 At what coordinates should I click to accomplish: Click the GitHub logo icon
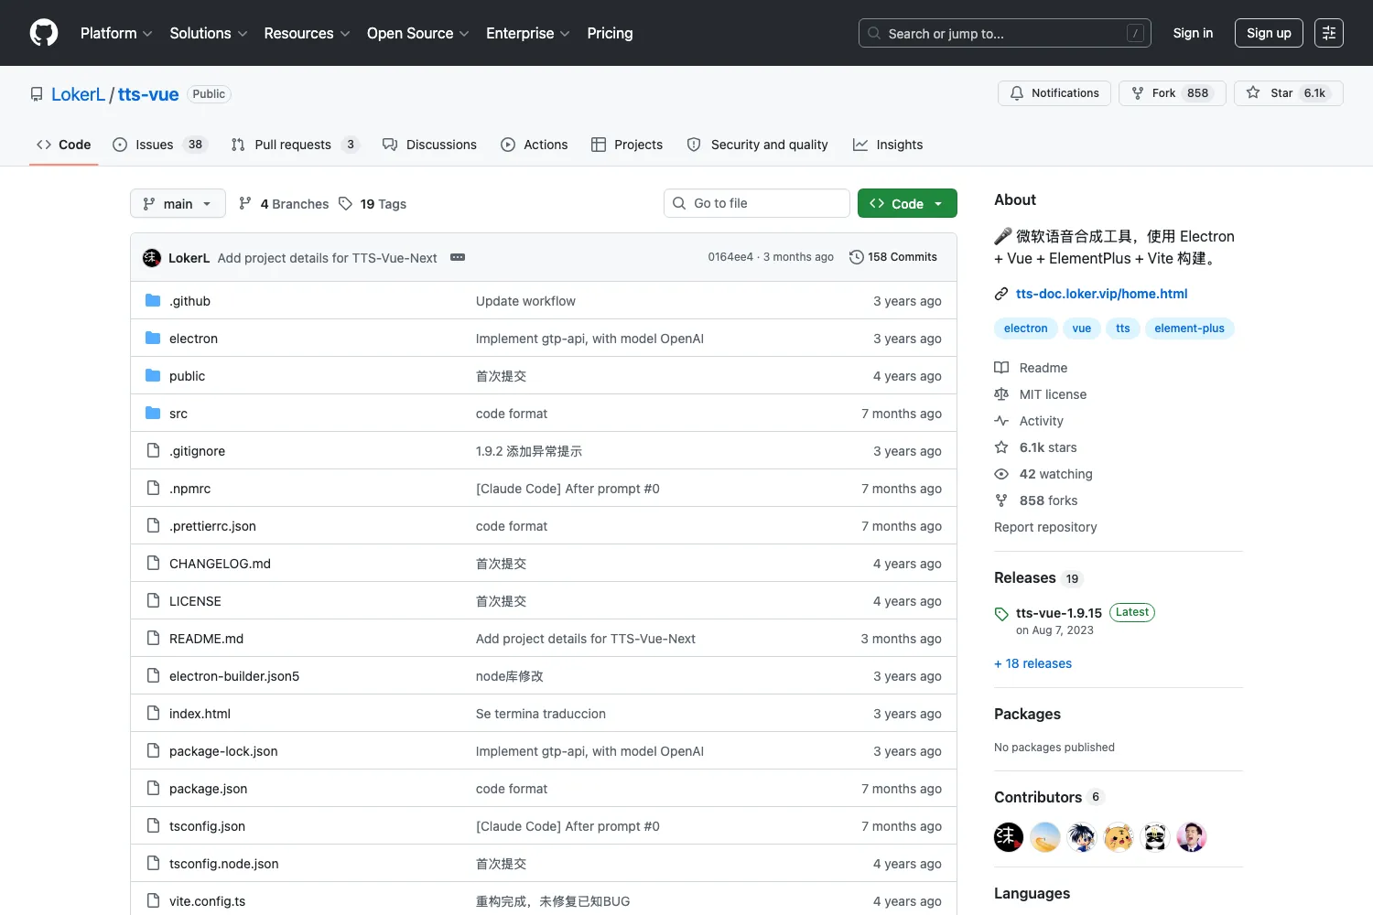click(x=44, y=33)
